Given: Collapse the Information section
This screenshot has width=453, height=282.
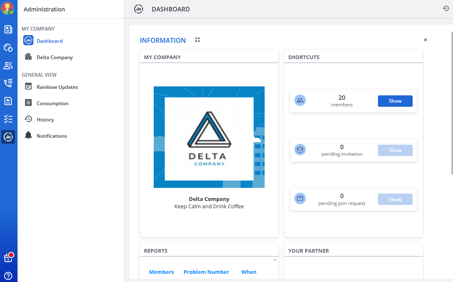Looking at the screenshot, I should click(197, 40).
